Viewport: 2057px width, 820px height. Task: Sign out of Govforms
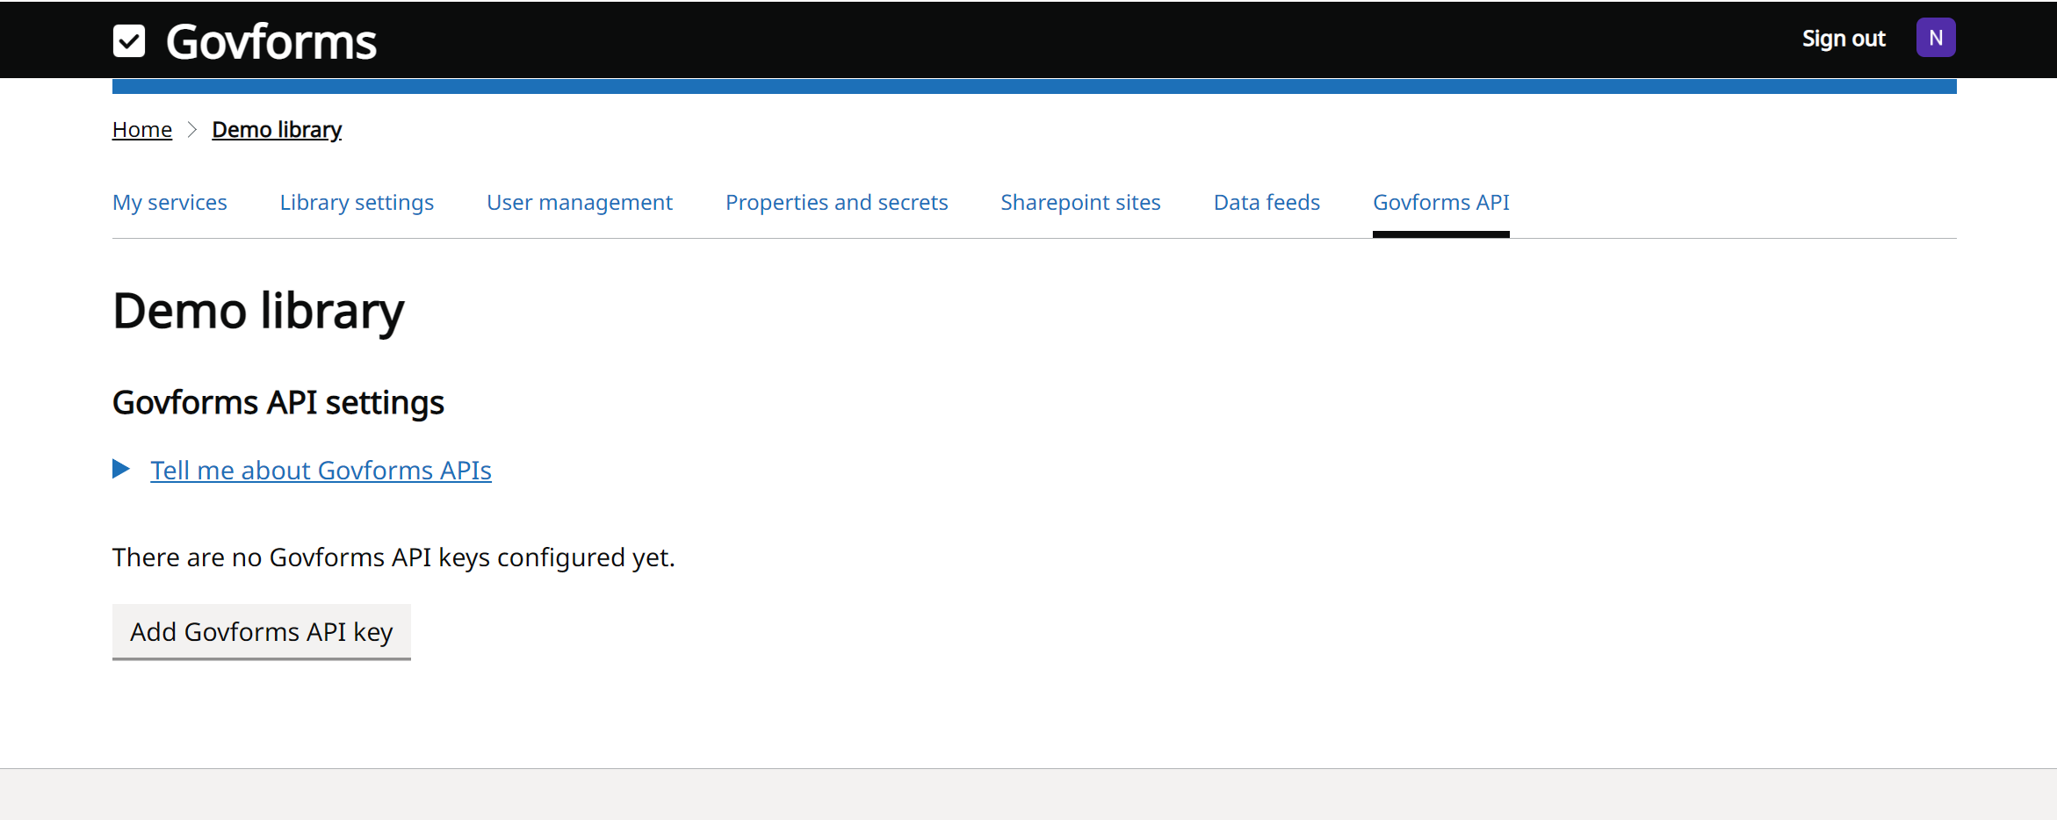pyautogui.click(x=1844, y=39)
